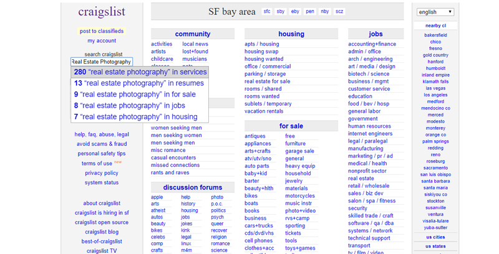Open the for sale section header

tap(291, 126)
